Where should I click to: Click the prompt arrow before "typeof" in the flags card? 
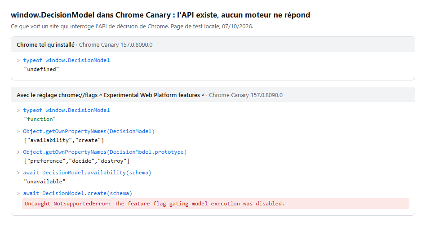click(18, 111)
